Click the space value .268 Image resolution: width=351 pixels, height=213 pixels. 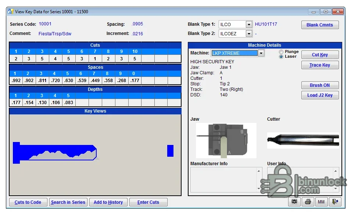pyautogui.click(x=122, y=81)
